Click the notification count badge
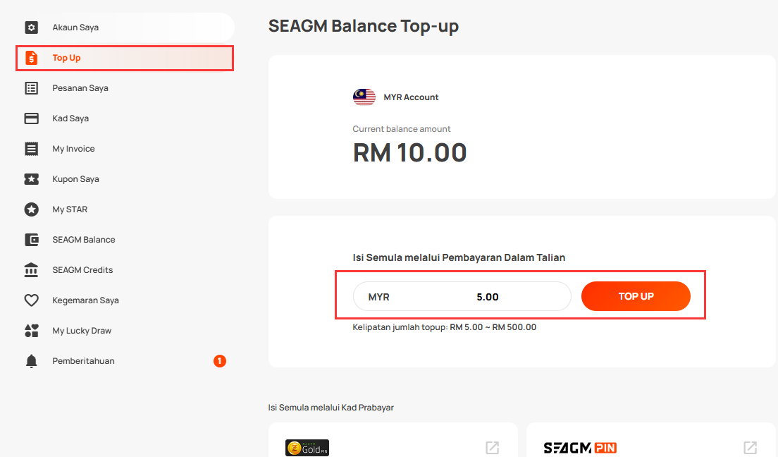The height and width of the screenshot is (457, 778). [220, 360]
